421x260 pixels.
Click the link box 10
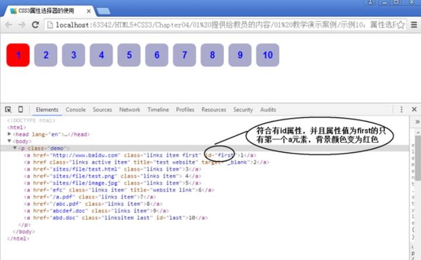pos(268,55)
